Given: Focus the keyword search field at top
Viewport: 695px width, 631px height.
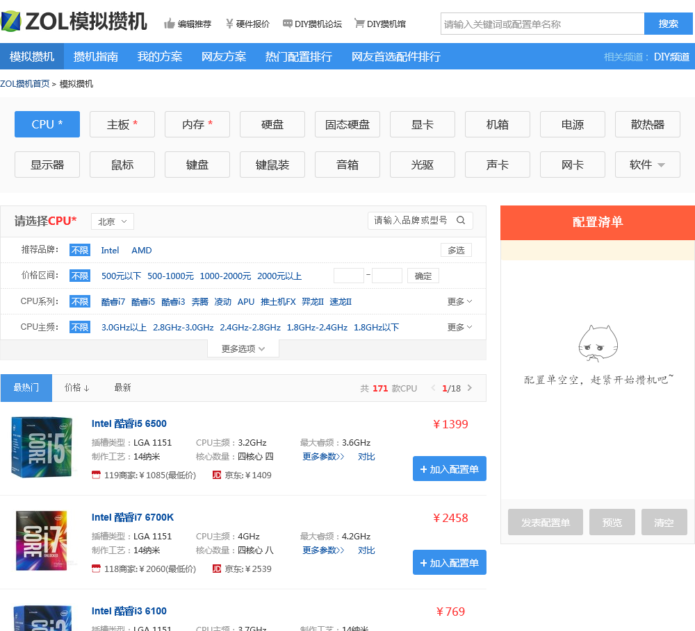Looking at the screenshot, I should (x=542, y=24).
